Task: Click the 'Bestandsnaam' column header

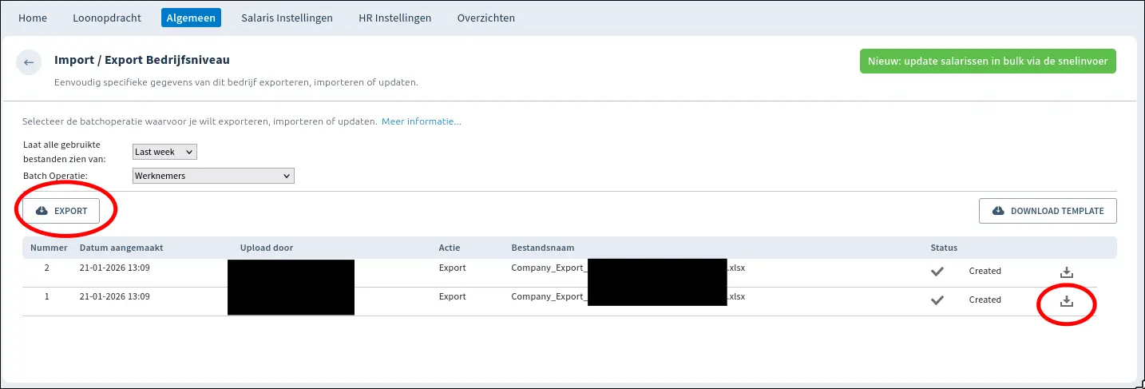Action: 542,248
